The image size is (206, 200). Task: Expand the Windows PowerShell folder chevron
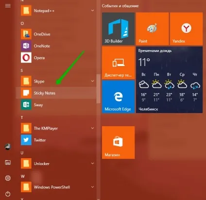coord(92,187)
